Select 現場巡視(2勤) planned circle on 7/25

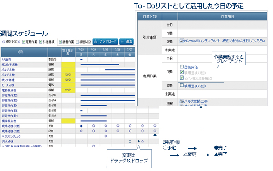pyautogui.click(x=106, y=131)
